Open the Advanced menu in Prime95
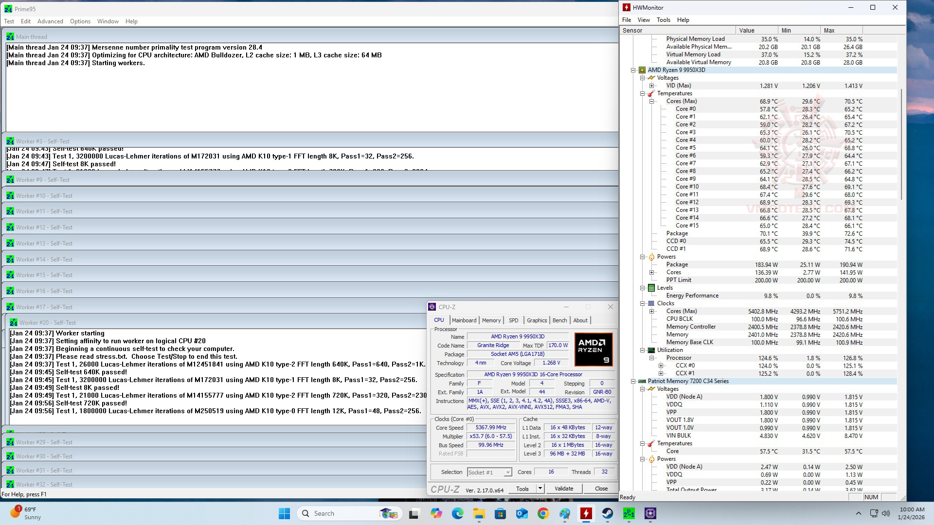 click(x=50, y=21)
